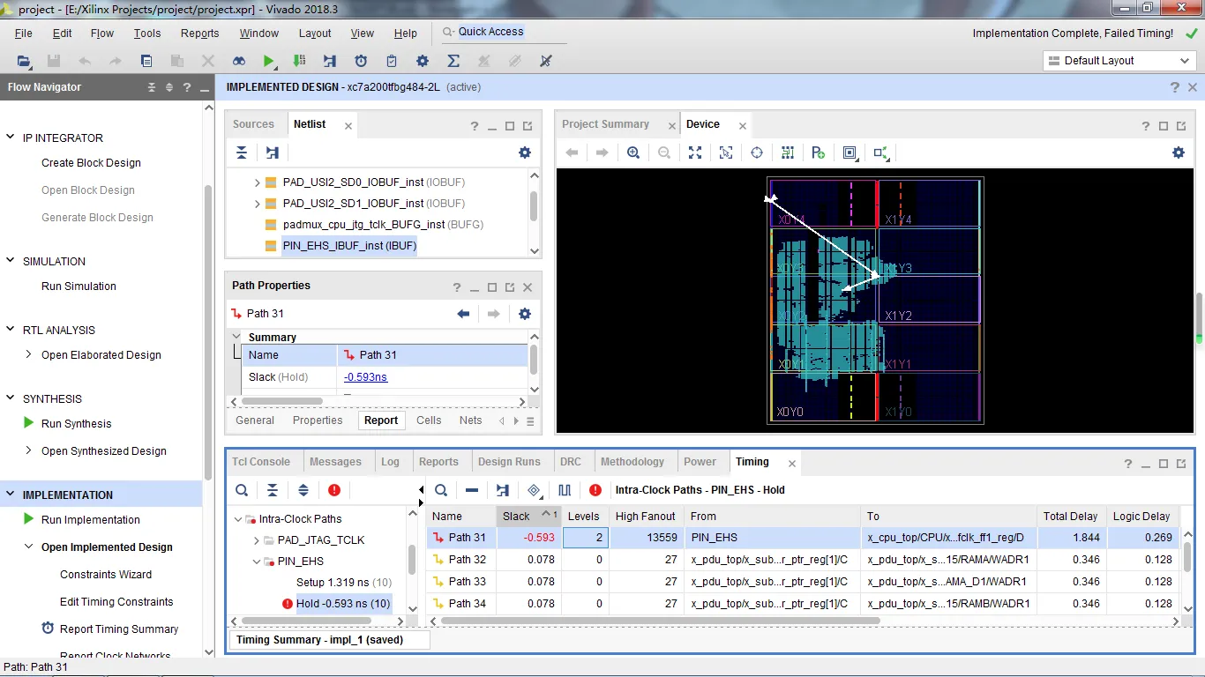
Task: Open the Default Layout dropdown
Action: pos(1119,61)
